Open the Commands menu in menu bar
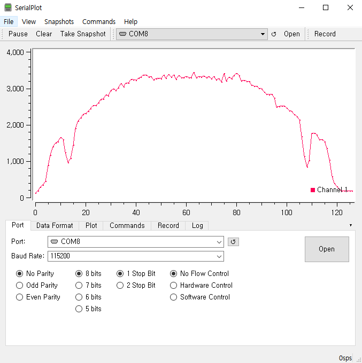Image resolution: width=362 pixels, height=363 pixels. coord(99,21)
